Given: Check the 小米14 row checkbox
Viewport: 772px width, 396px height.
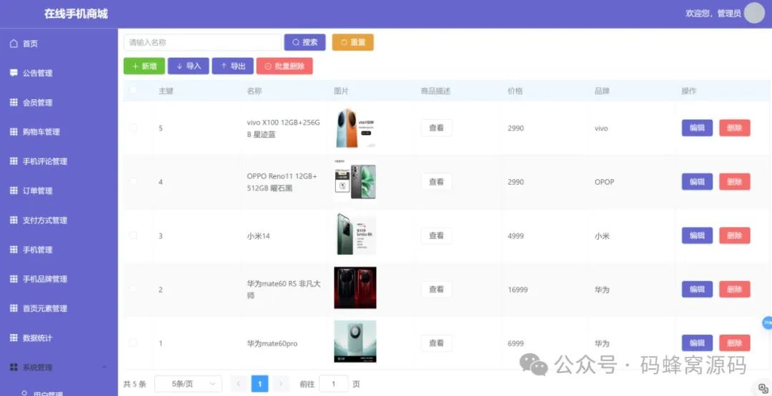Looking at the screenshot, I should click(133, 235).
